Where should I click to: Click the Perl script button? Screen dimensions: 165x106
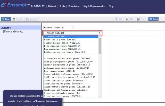141,19
